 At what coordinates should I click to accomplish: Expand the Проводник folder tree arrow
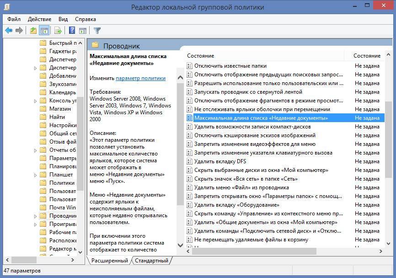[x=36, y=216]
